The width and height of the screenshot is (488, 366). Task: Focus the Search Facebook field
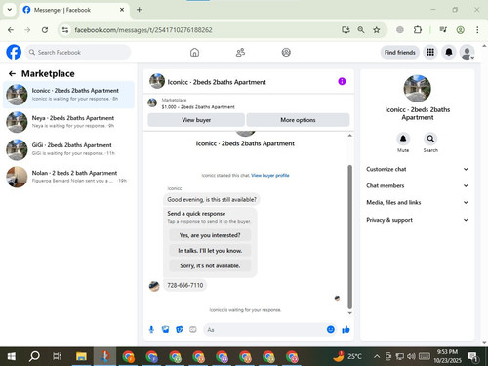pos(78,52)
